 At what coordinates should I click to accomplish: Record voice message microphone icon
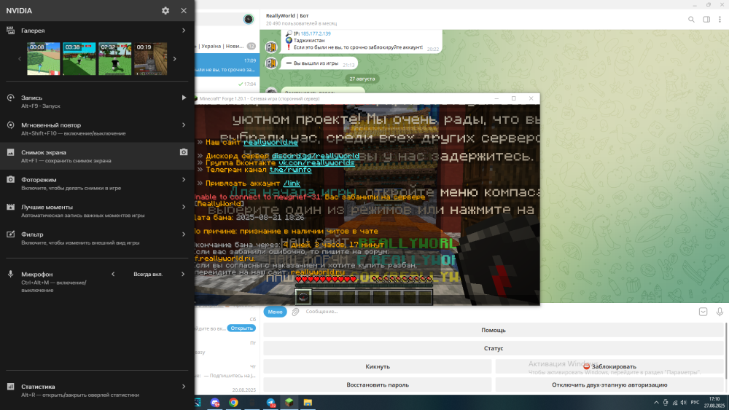pyautogui.click(x=720, y=312)
